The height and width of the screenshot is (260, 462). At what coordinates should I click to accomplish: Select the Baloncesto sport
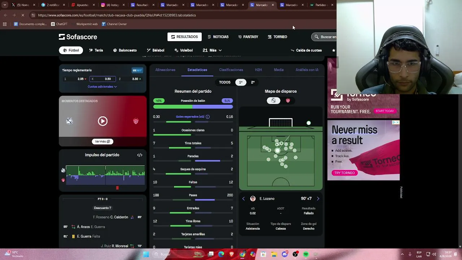click(x=125, y=50)
